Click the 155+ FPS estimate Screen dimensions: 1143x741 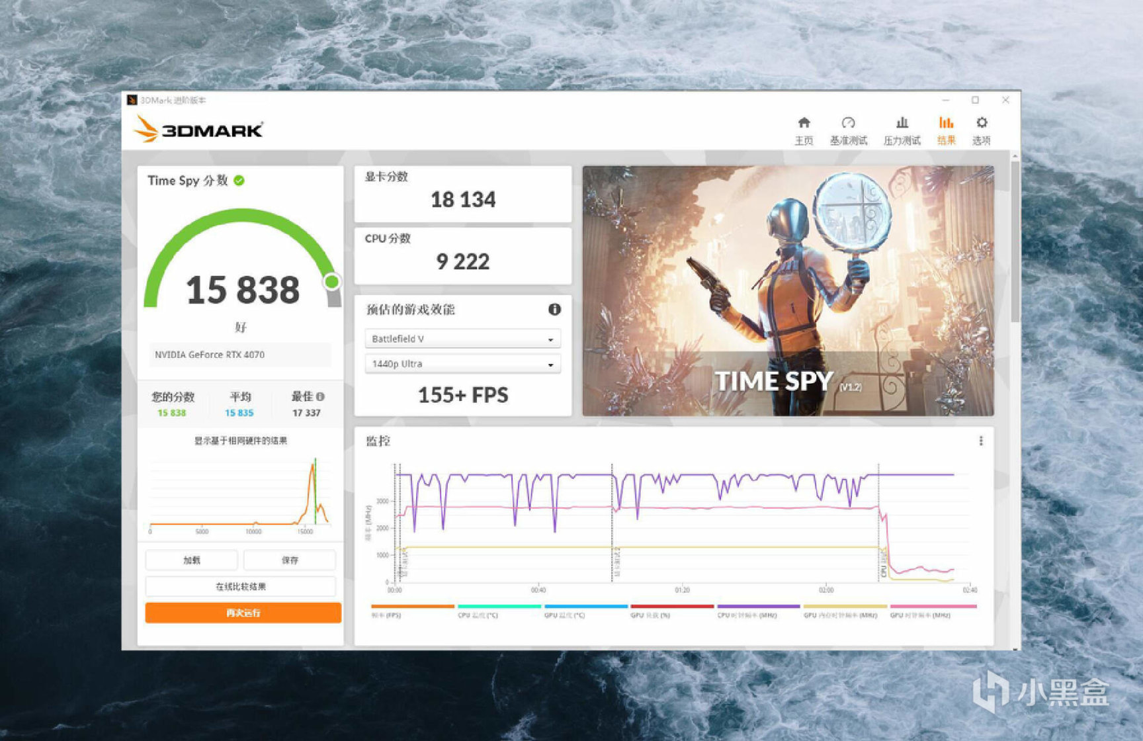pyautogui.click(x=463, y=395)
